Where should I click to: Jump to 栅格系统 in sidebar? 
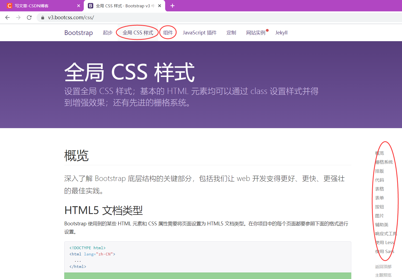384,162
